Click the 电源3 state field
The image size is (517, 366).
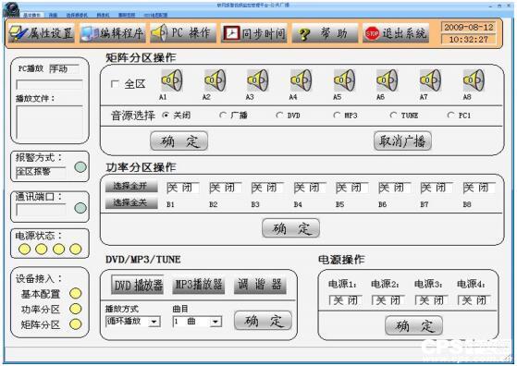431,300
